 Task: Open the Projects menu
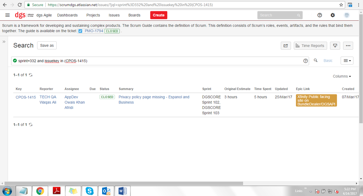coord(93,15)
